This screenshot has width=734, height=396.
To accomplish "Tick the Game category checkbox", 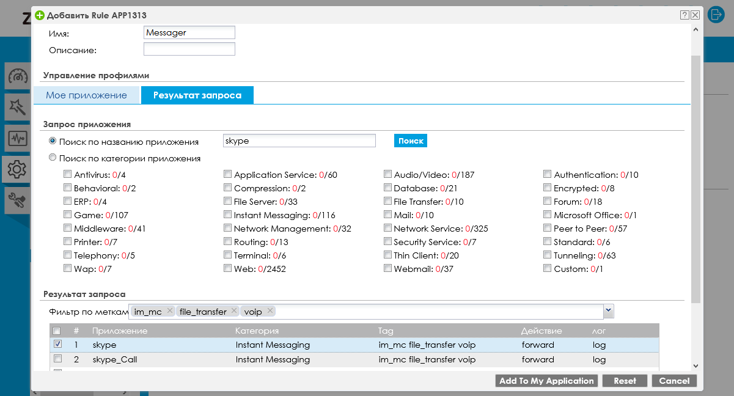I will coord(68,215).
